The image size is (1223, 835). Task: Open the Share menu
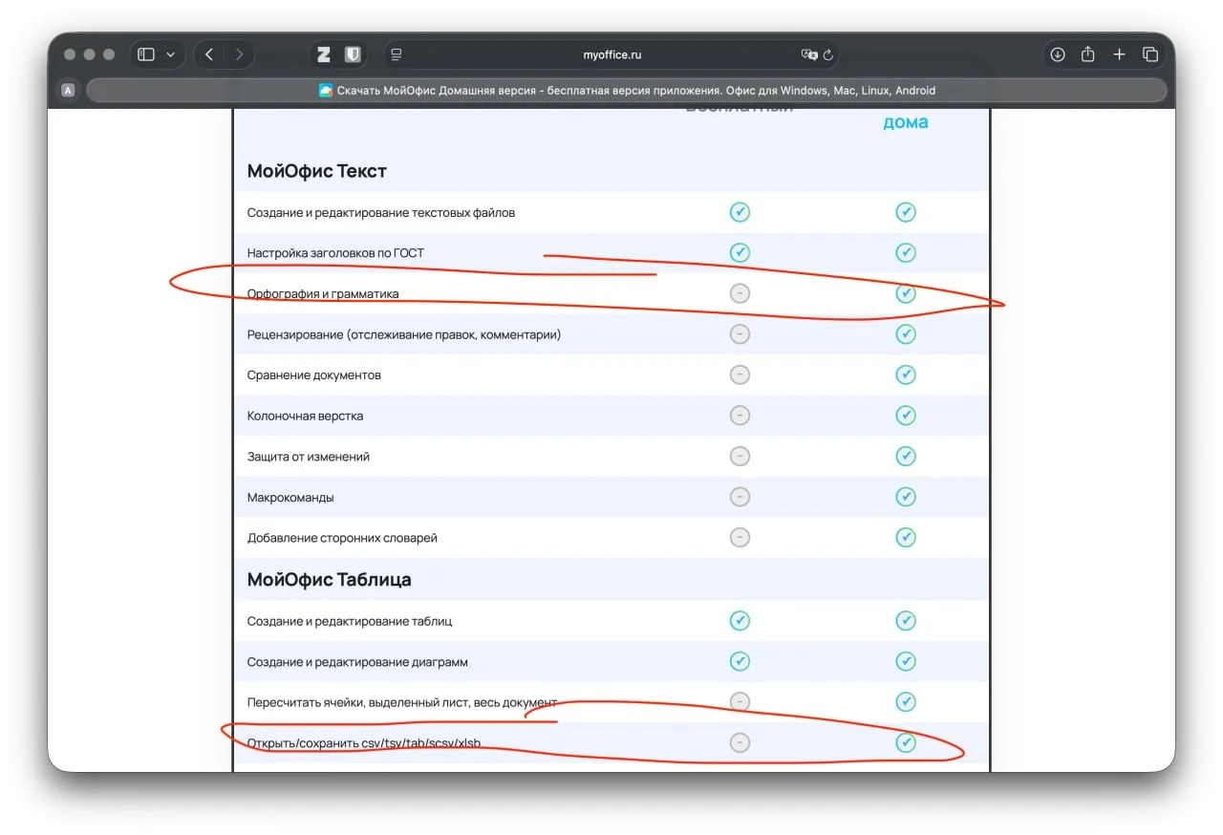point(1087,54)
